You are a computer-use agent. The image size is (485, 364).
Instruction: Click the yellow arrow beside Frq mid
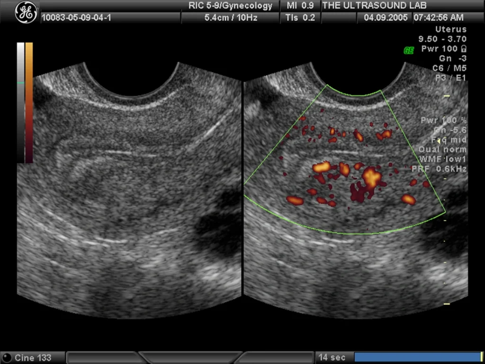point(439,141)
